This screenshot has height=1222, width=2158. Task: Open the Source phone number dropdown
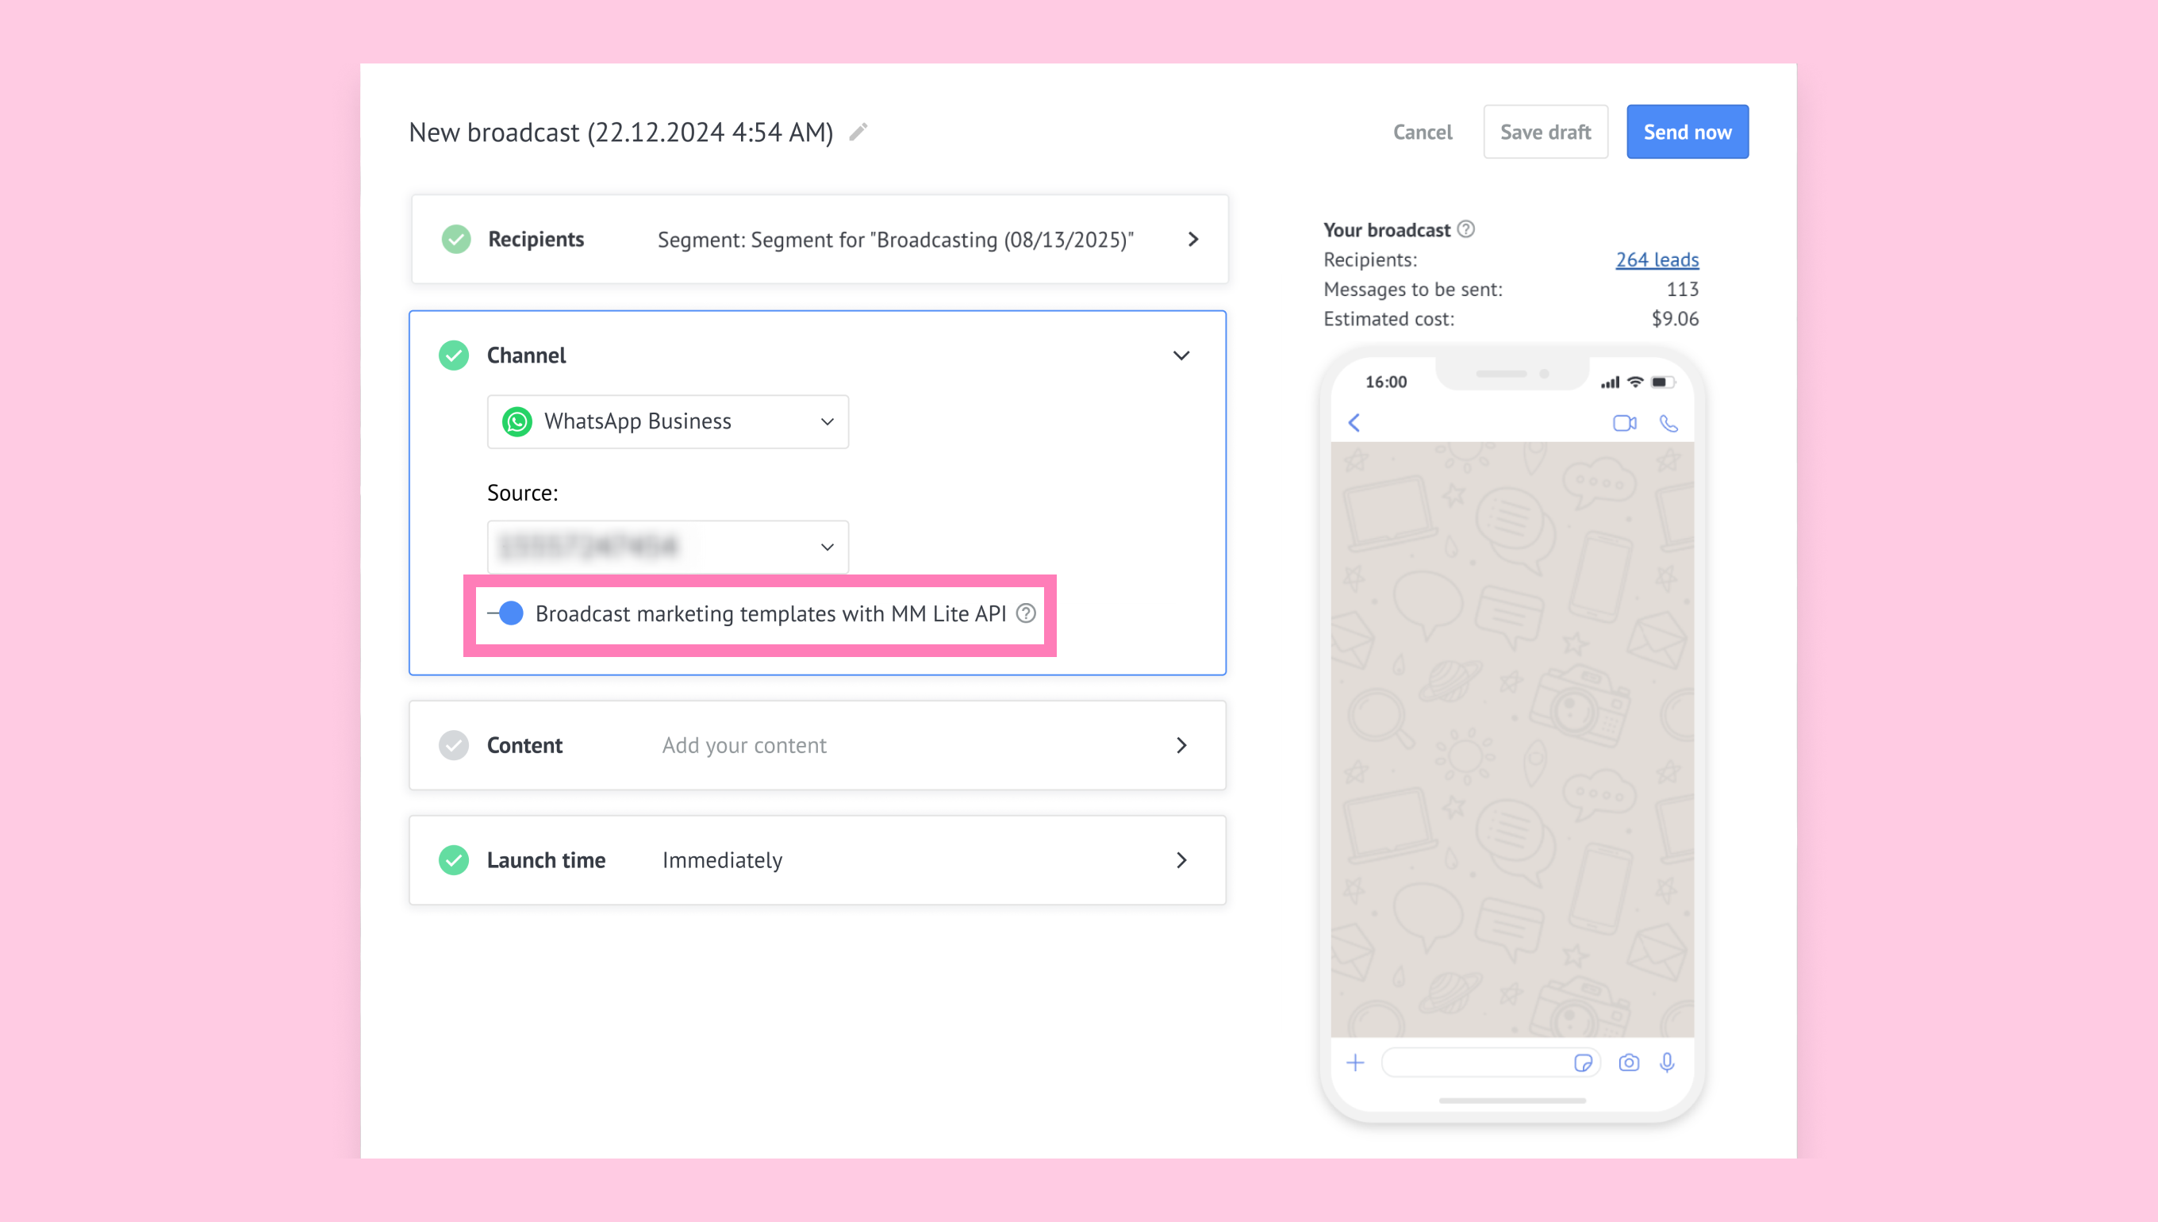tap(668, 548)
